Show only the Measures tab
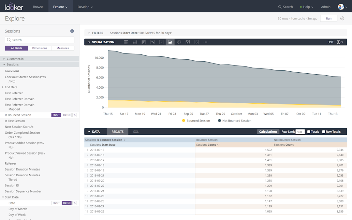This screenshot has width=352, height=220. pyautogui.click(x=63, y=48)
